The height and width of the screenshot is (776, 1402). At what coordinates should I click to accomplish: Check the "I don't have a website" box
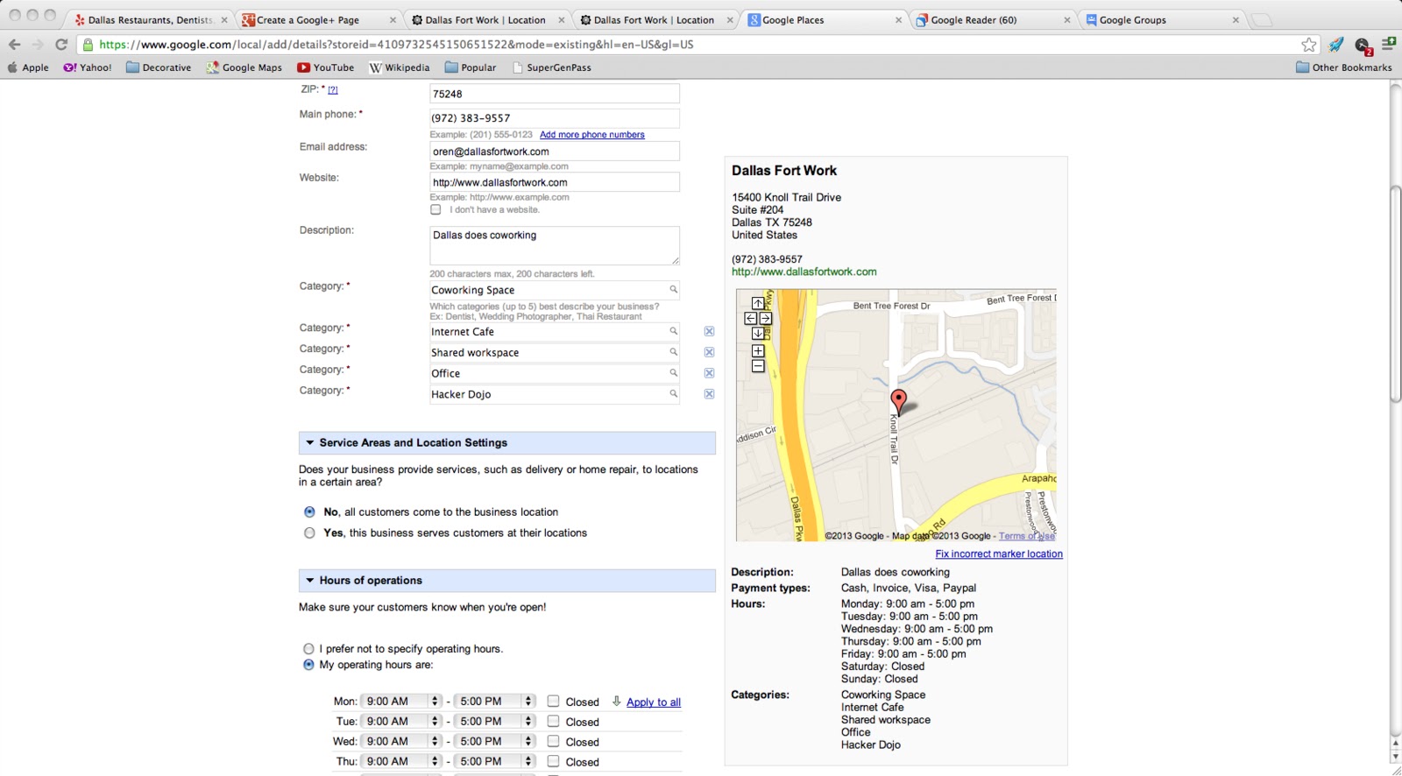(435, 209)
